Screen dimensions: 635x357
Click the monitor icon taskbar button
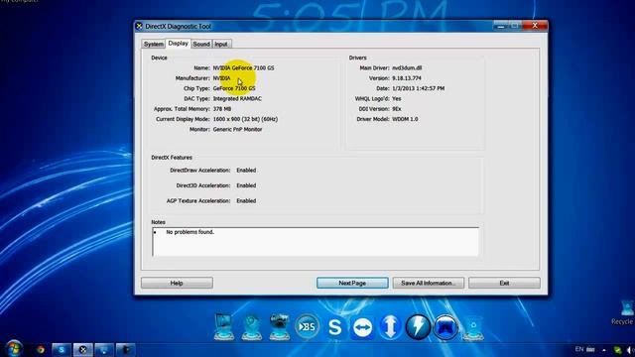click(x=104, y=350)
